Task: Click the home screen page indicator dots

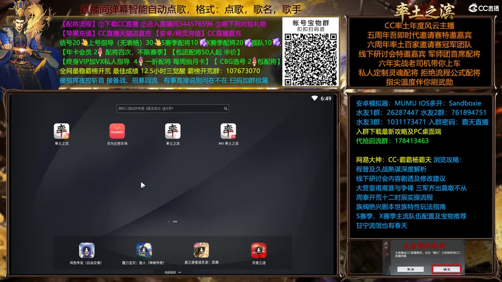Action: 173,222
